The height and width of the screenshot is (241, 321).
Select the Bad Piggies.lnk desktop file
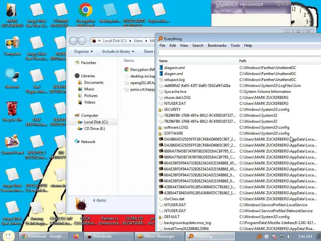coord(36,81)
